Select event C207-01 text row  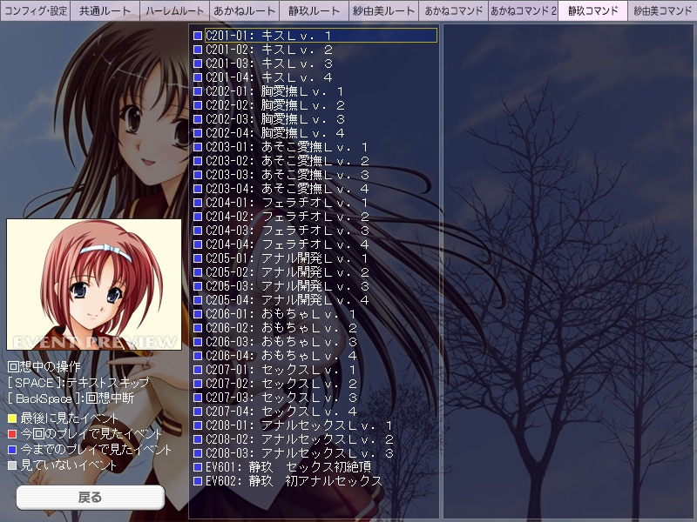[x=281, y=370]
